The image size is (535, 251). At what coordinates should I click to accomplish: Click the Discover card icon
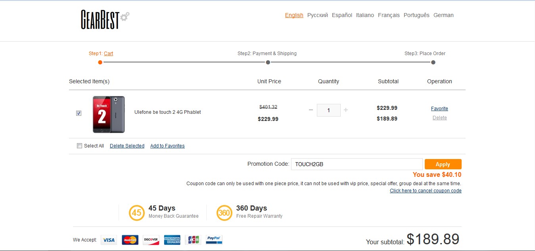[x=151, y=240]
